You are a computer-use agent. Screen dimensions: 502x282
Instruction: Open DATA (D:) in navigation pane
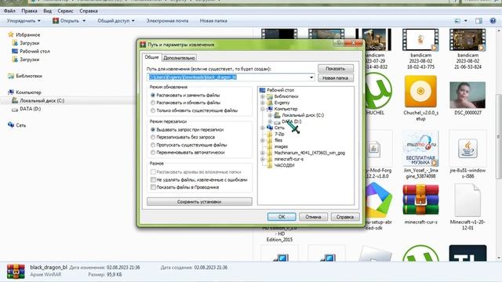(30, 109)
